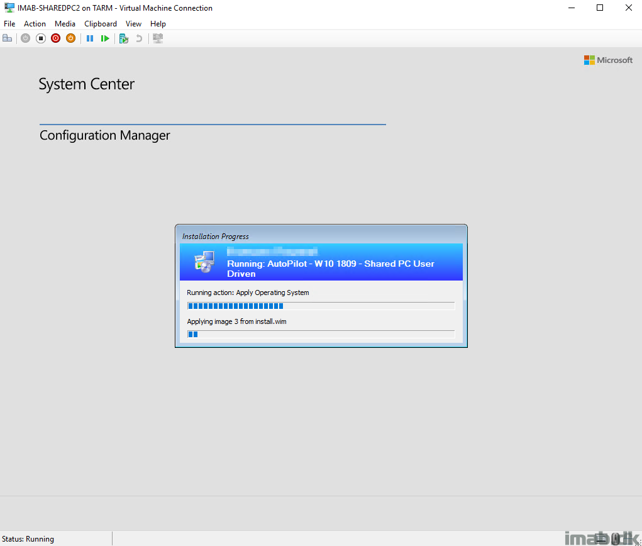The width and height of the screenshot is (642, 546).
Task: Click the green Reset icon
Action: [x=105, y=38]
